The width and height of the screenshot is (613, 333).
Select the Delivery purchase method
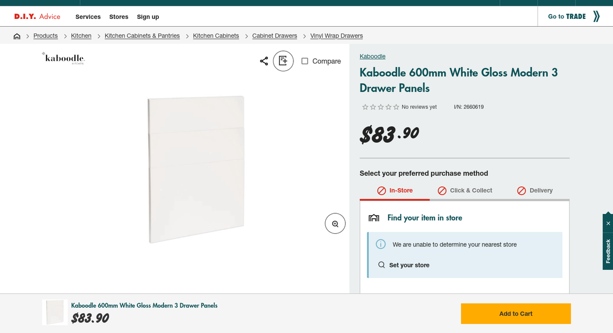pyautogui.click(x=534, y=190)
